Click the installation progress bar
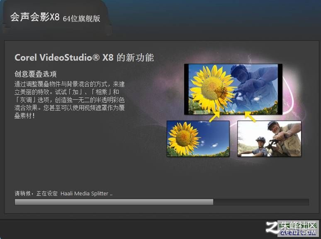 coord(162,202)
